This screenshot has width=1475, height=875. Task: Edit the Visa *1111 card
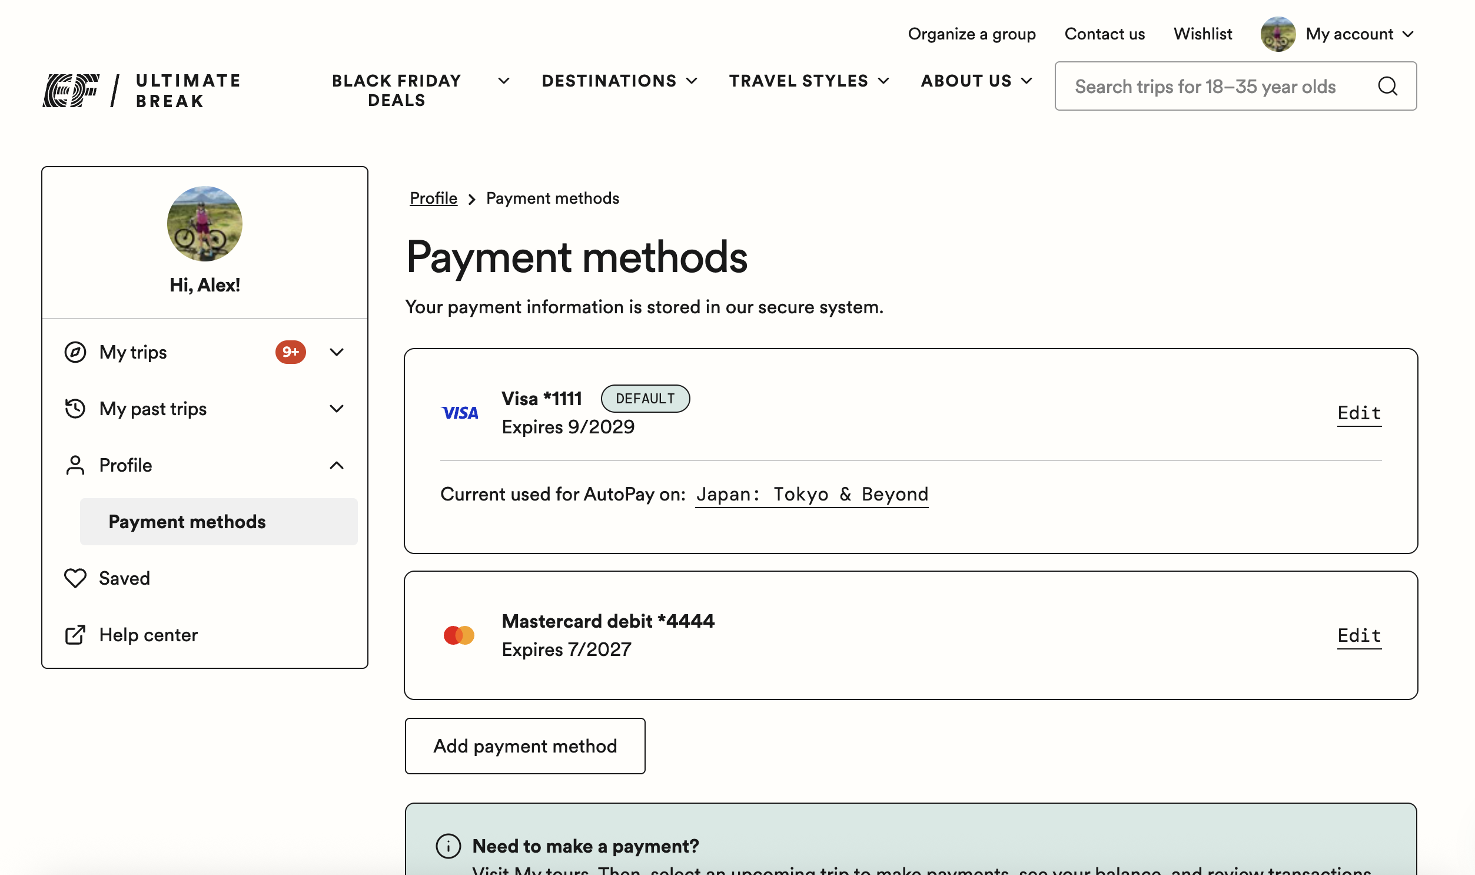(1358, 413)
